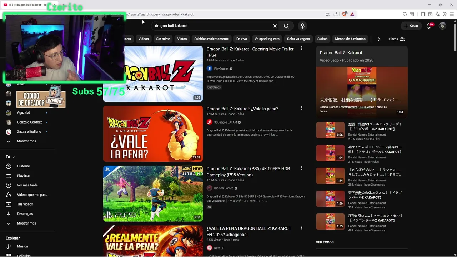Play the 2:55 Bandai Namco sidebar video

click(x=330, y=221)
